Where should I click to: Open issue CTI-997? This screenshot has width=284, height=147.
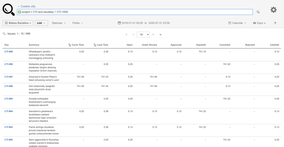click(x=9, y=77)
